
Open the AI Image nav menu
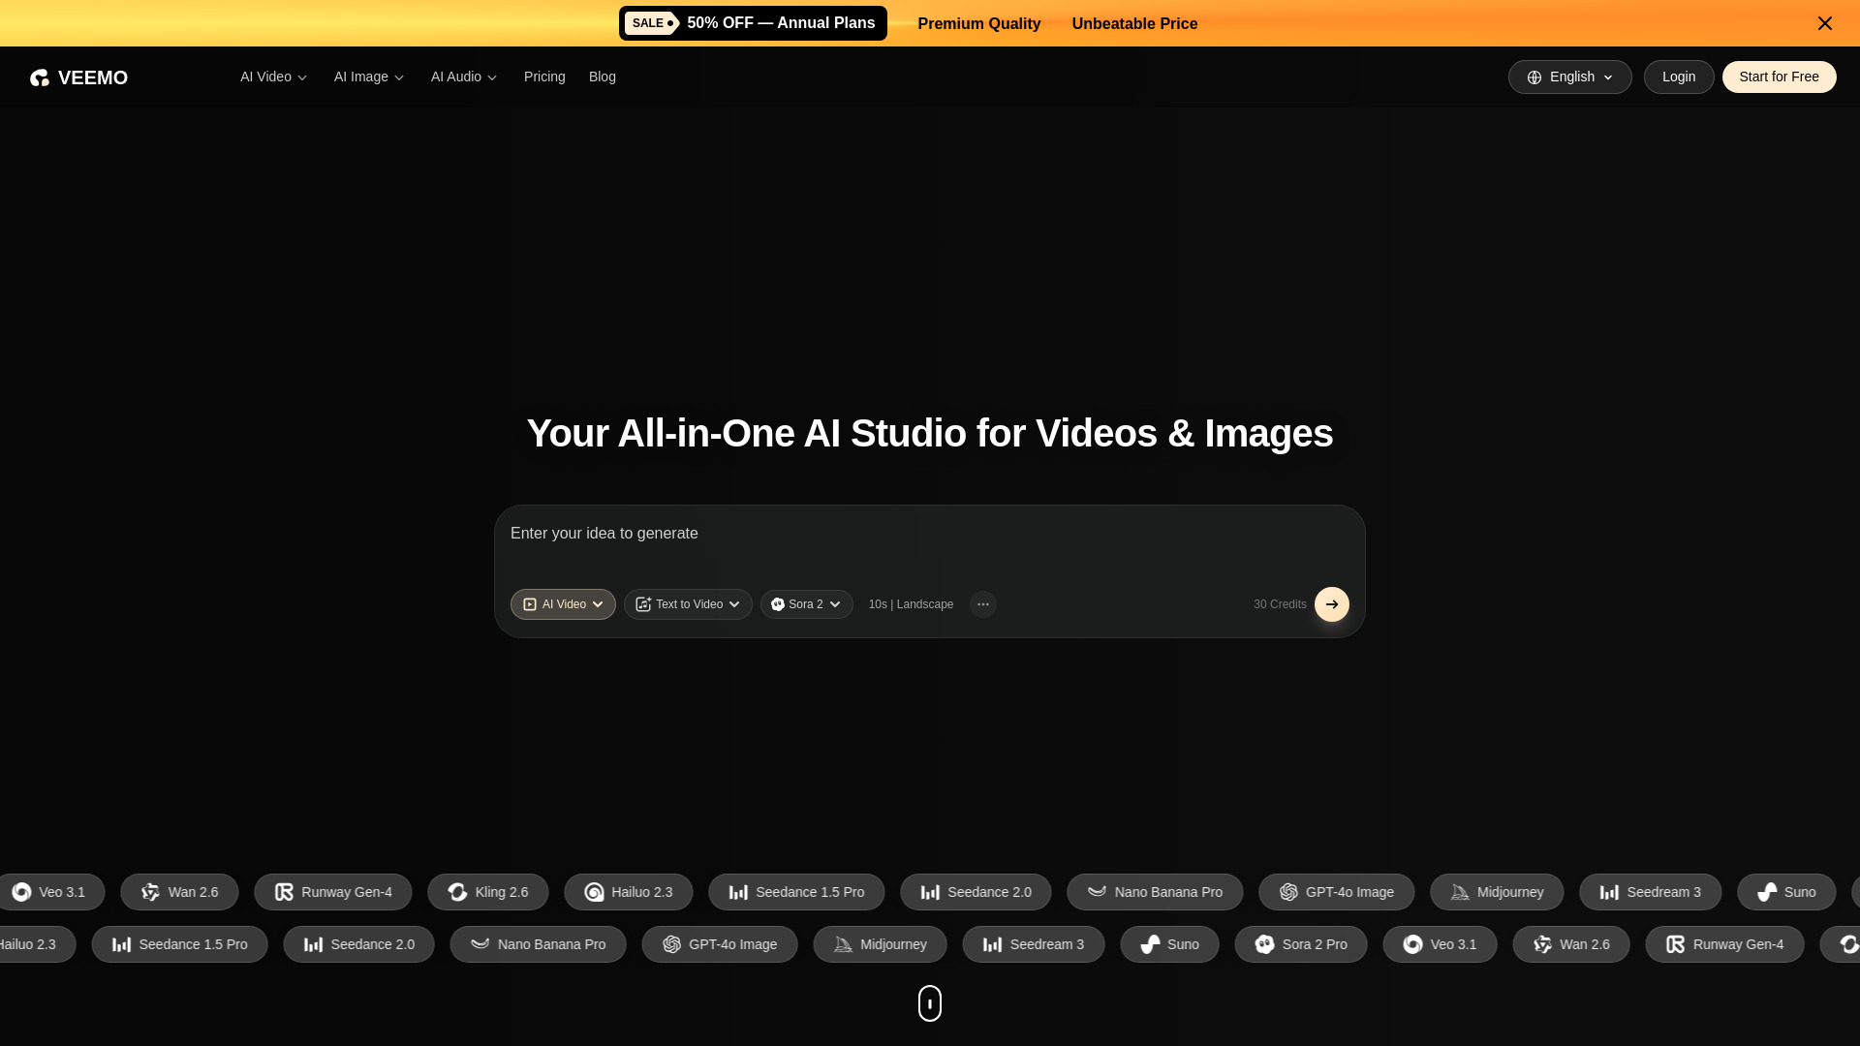(x=369, y=77)
